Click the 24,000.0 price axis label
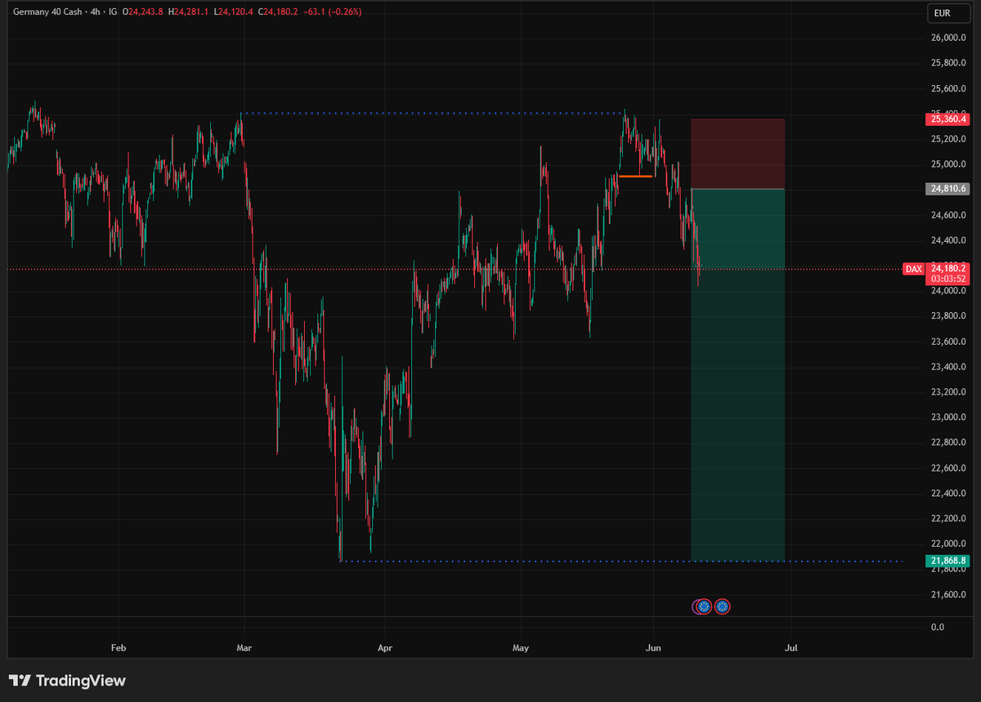 click(x=948, y=291)
